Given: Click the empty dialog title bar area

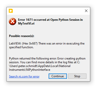Looking at the screenshot, I should pos(48,11).
